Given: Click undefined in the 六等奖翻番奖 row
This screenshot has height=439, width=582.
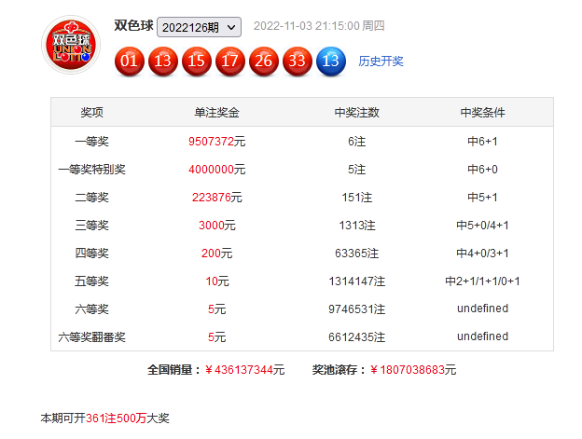Looking at the screenshot, I should pos(482,336).
